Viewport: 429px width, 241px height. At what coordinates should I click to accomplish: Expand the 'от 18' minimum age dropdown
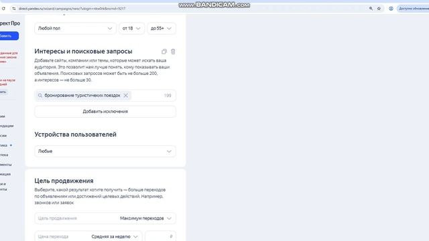[x=131, y=28]
